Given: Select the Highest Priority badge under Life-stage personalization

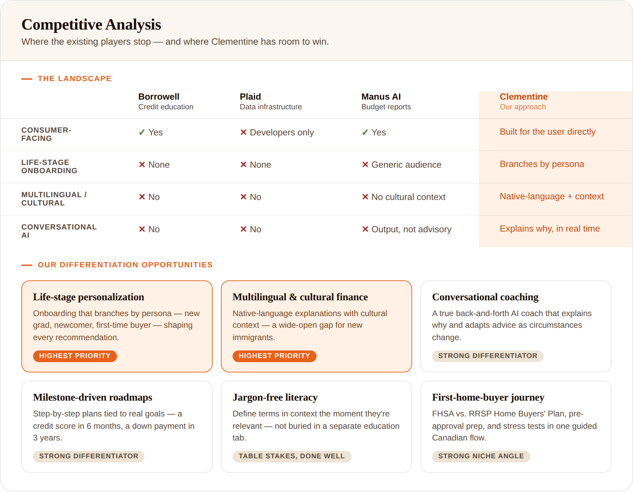Looking at the screenshot, I should (x=75, y=356).
